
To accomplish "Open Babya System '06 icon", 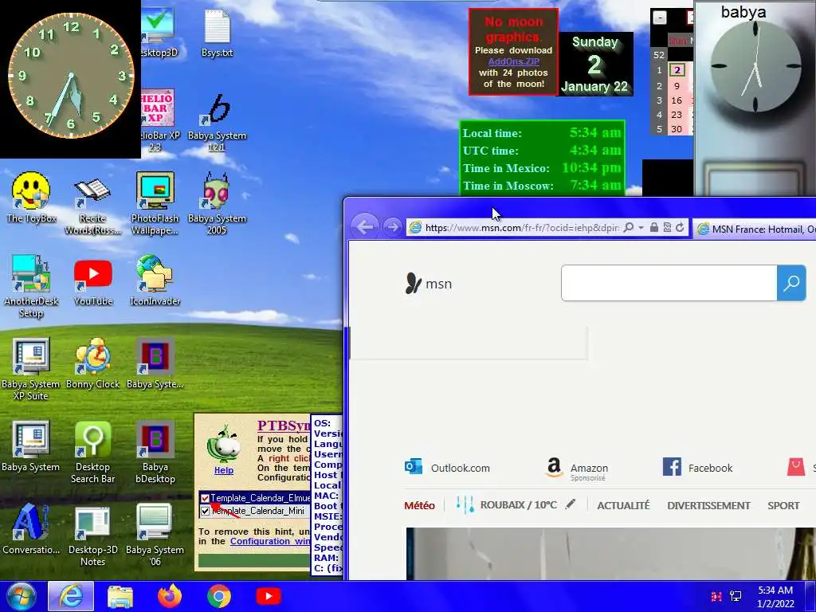I will click(x=155, y=535).
